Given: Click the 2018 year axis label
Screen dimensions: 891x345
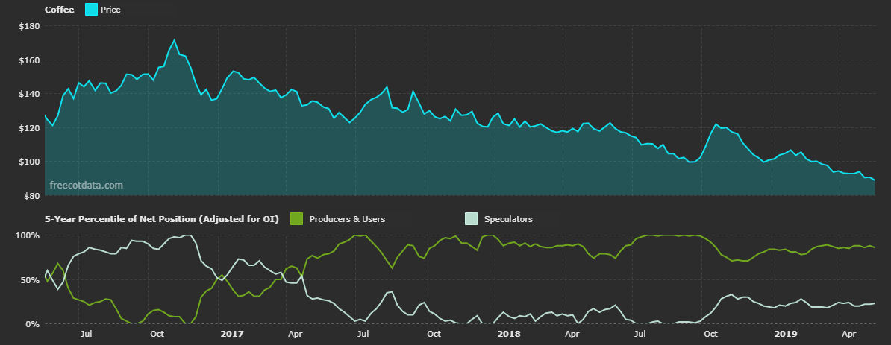Looking at the screenshot, I should 508,335.
